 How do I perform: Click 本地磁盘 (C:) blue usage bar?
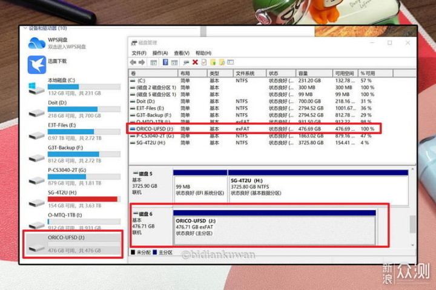pos(63,87)
